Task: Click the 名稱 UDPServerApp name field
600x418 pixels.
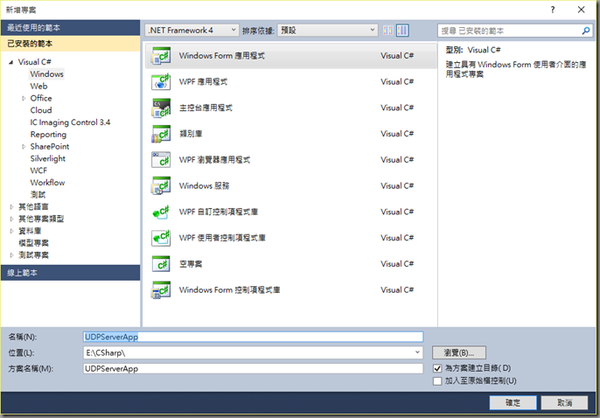Action: (253, 337)
